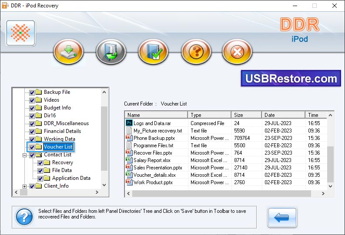Click the file list horizontal scrollbar thumb
The image size is (345, 235).
click(221, 193)
